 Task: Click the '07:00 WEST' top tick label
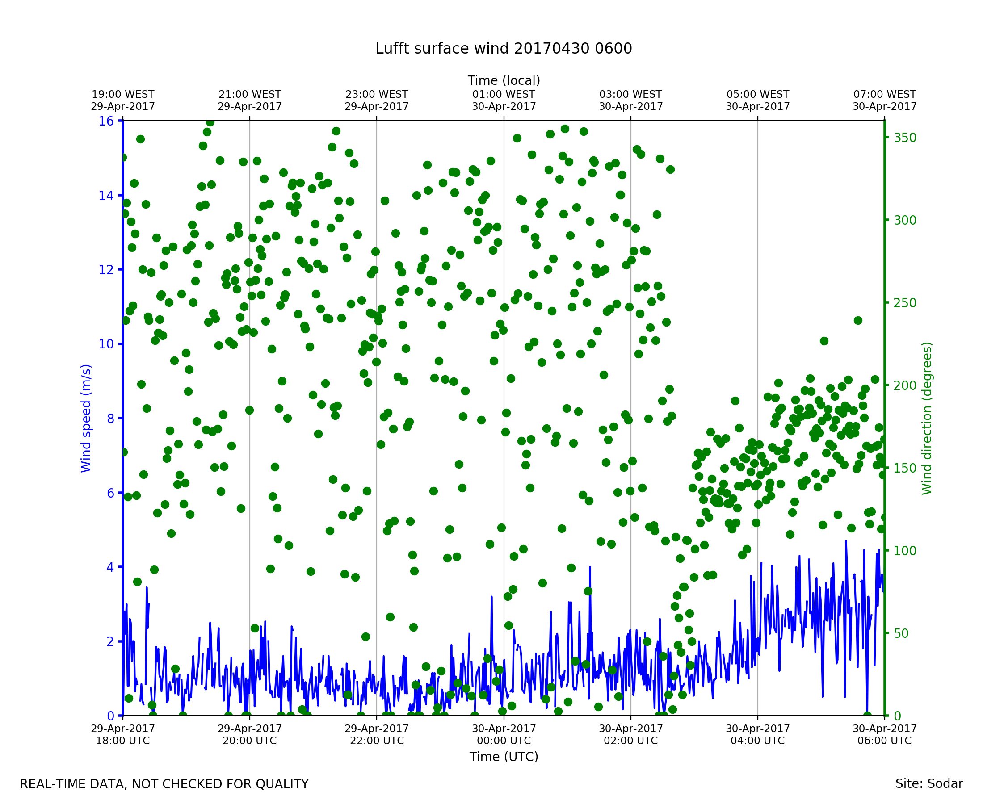[x=884, y=95]
